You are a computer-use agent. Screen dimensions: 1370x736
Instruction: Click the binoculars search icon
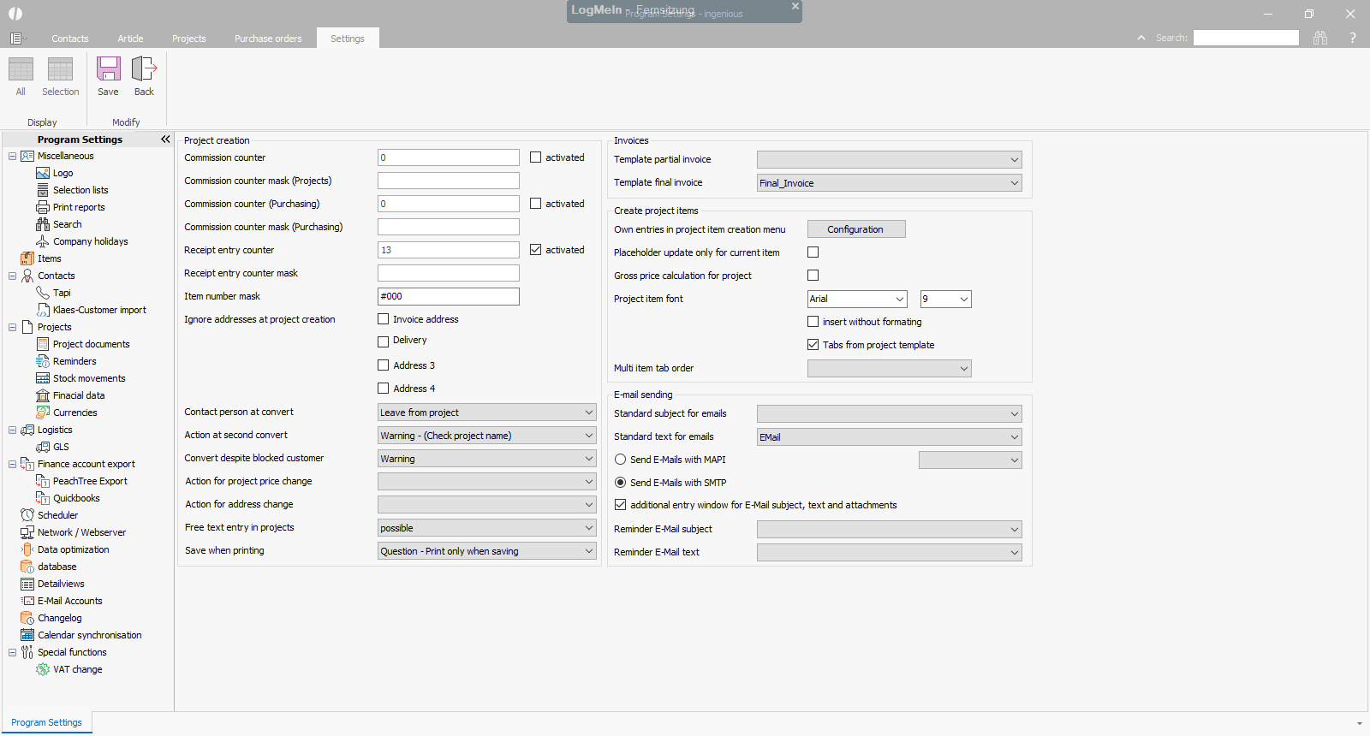coord(1320,38)
